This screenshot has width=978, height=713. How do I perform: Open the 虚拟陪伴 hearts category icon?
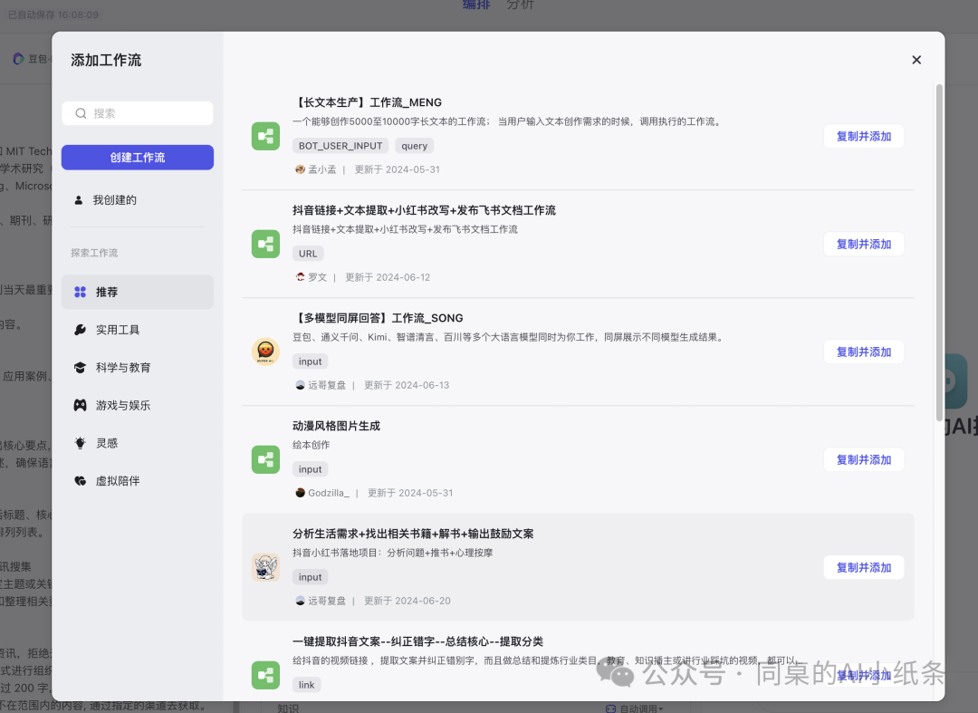pos(81,480)
